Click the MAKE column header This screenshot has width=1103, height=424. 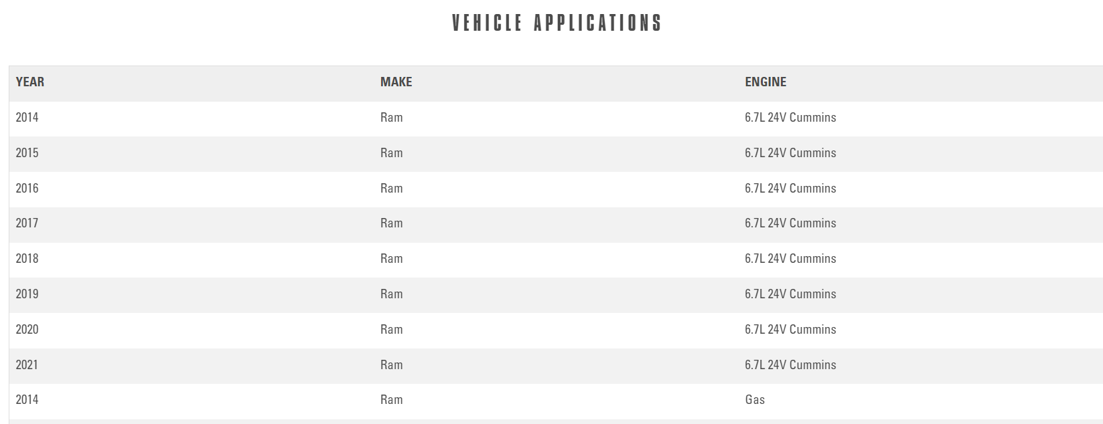tap(396, 82)
